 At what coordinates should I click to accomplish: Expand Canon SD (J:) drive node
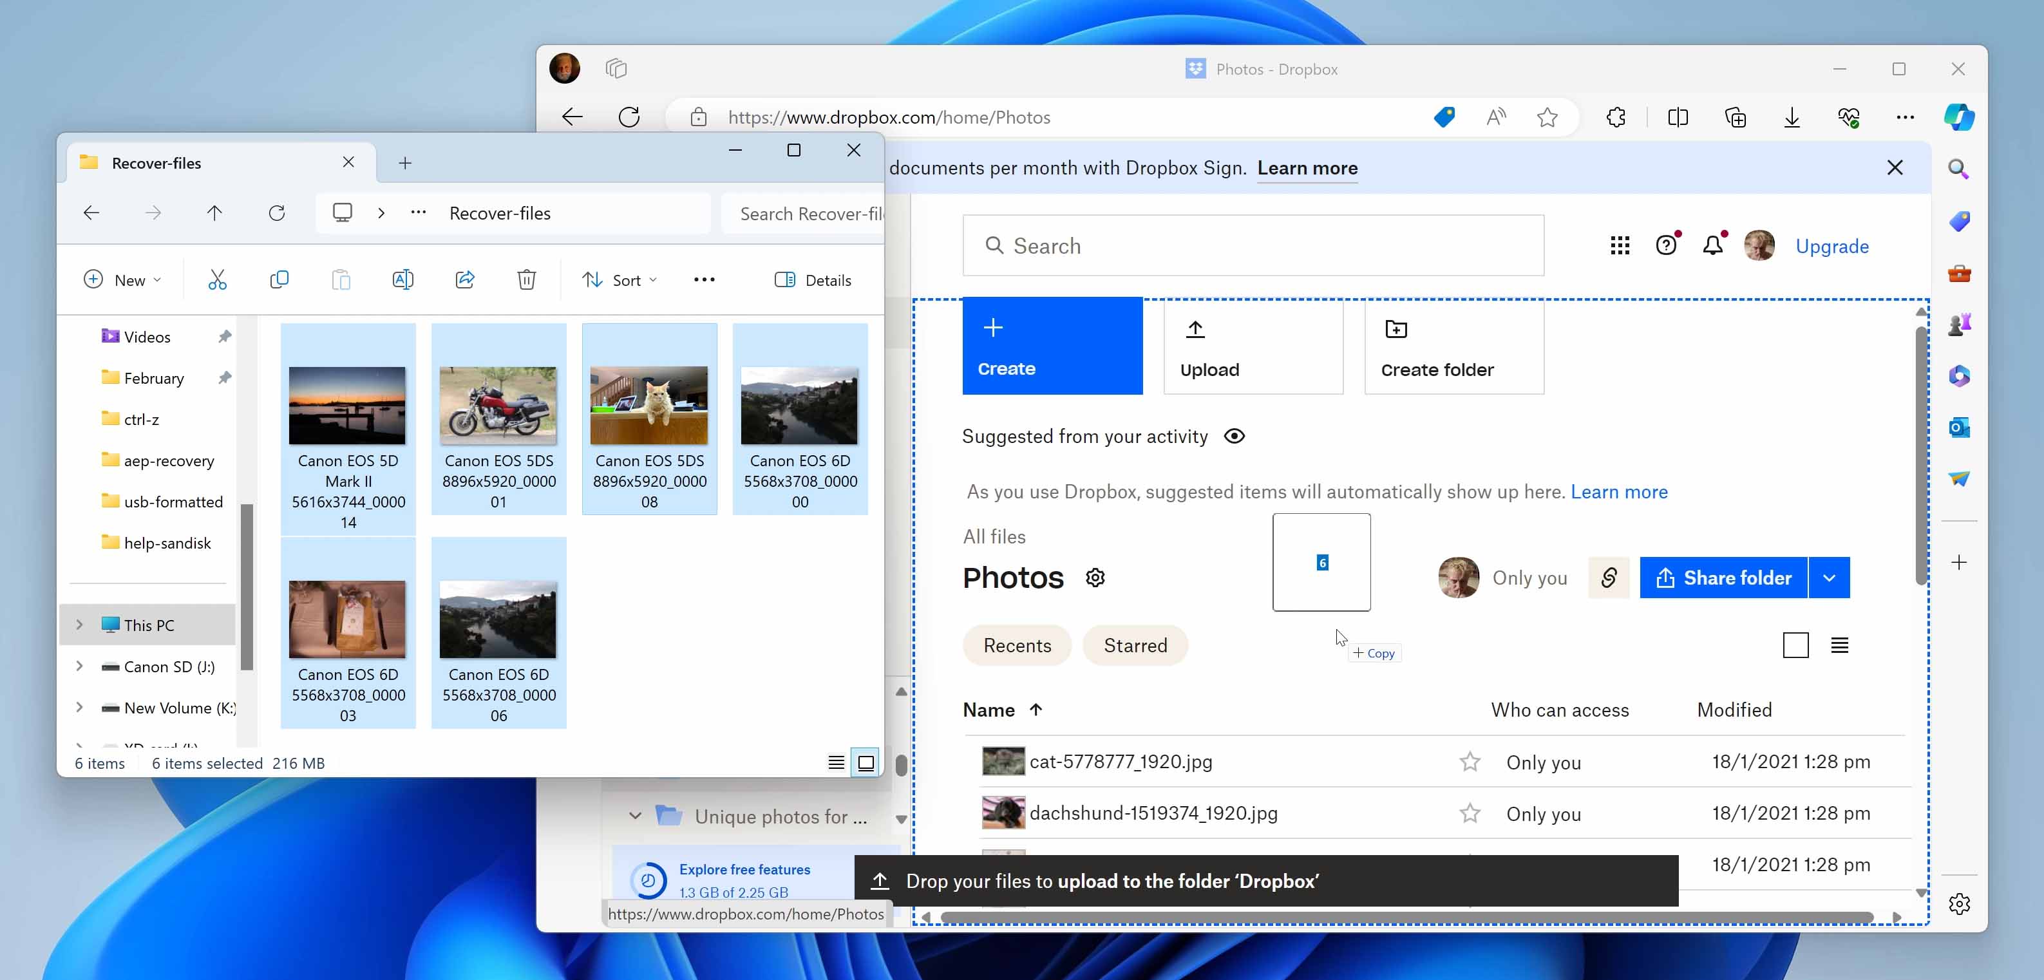pyautogui.click(x=79, y=666)
